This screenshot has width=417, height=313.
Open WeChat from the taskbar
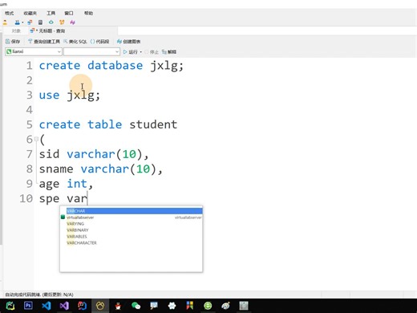pos(136,306)
